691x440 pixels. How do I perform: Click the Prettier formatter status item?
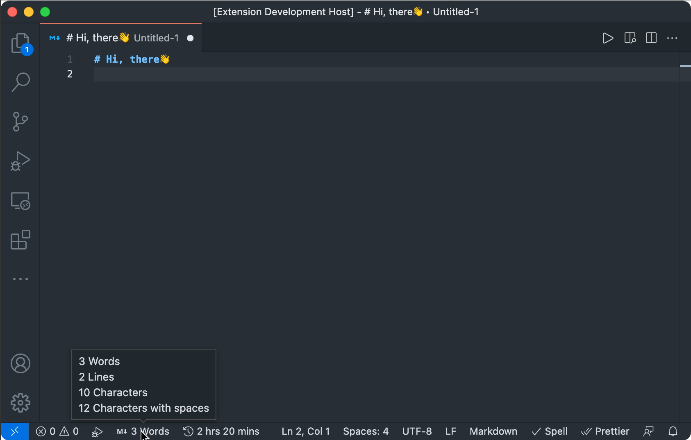coord(605,431)
